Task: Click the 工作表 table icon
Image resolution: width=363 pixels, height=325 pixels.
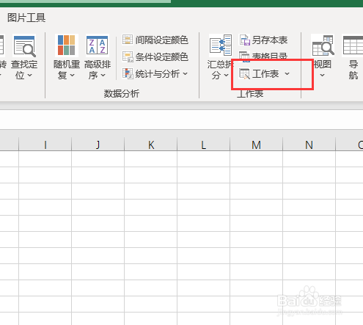Action: (244, 73)
